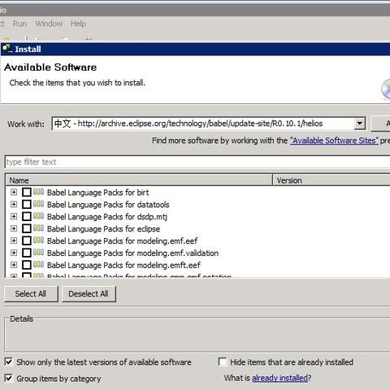Expand the modeling.emft.eef language pack node
The image size is (390, 390).
(14, 265)
